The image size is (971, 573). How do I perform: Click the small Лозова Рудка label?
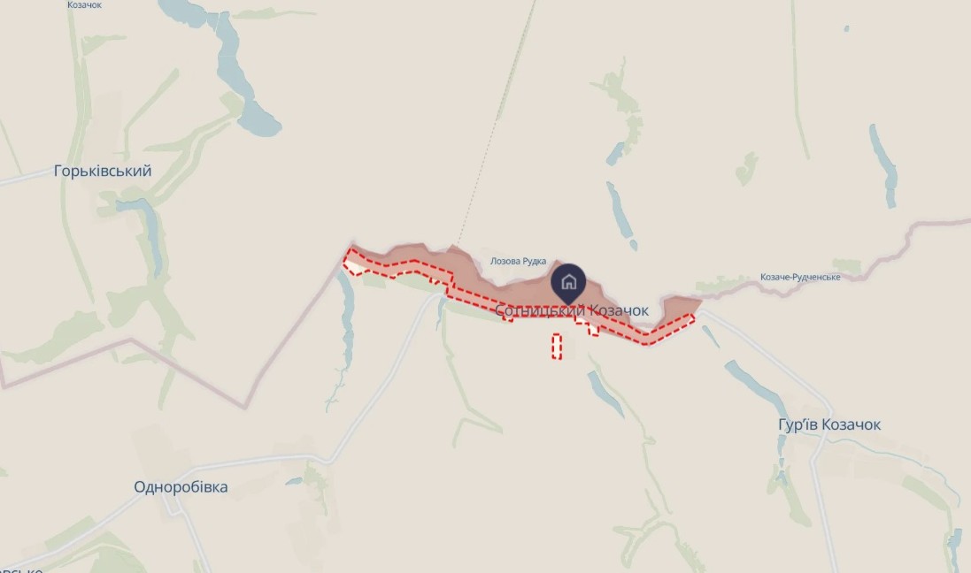pyautogui.click(x=519, y=261)
